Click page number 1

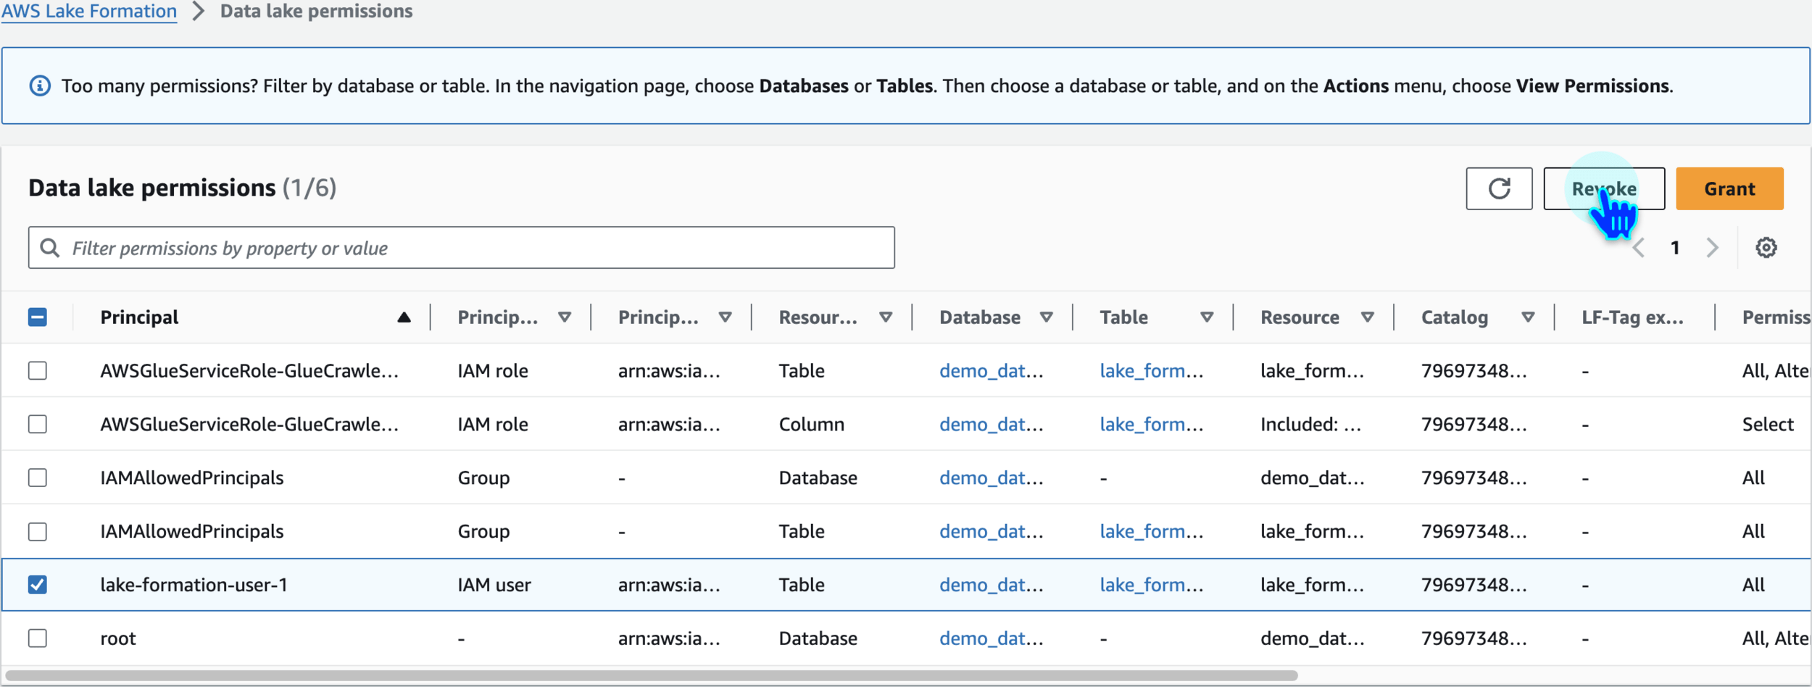pos(1675,248)
